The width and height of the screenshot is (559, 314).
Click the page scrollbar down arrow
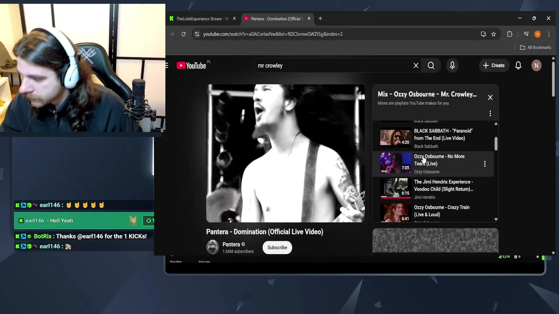(x=553, y=253)
